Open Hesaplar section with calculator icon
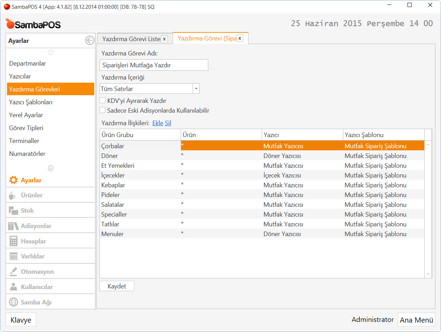The width and height of the screenshot is (441, 332). (x=13, y=241)
